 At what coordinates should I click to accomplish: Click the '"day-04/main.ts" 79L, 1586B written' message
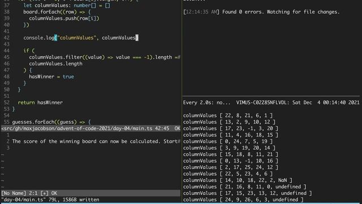tap(50, 199)
